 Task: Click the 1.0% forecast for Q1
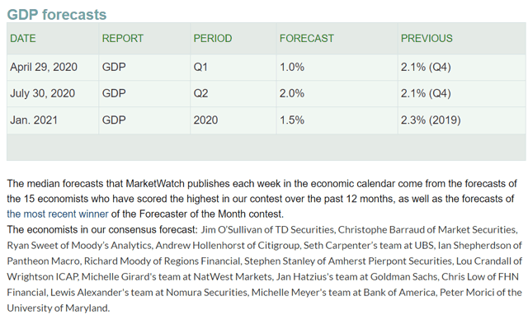click(292, 67)
